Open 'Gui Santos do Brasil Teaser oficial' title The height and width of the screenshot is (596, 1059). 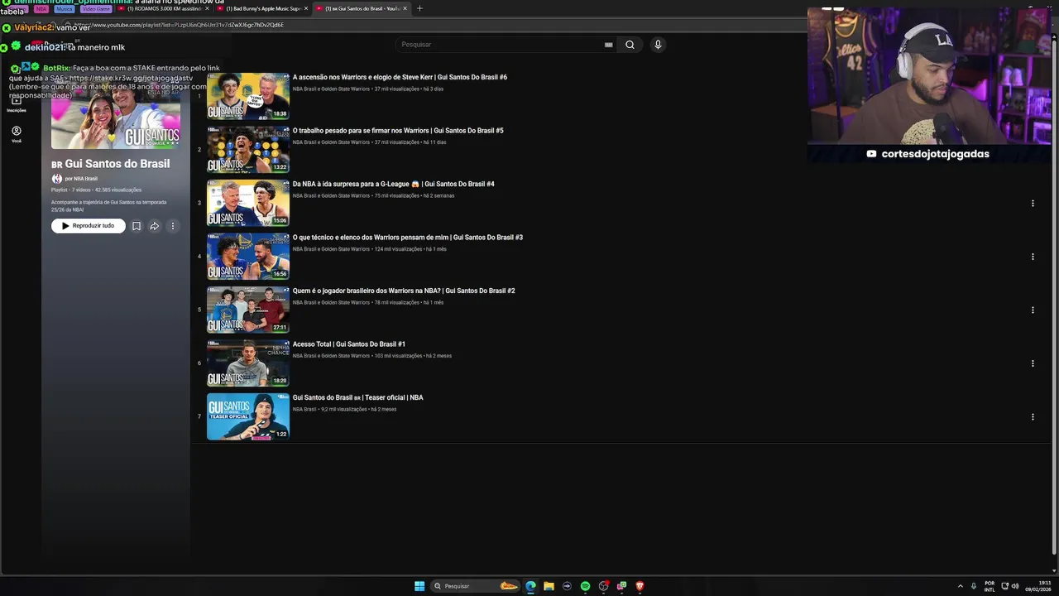357,397
